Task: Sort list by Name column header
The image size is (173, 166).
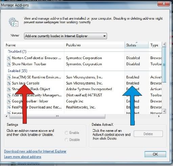Action: [34, 45]
